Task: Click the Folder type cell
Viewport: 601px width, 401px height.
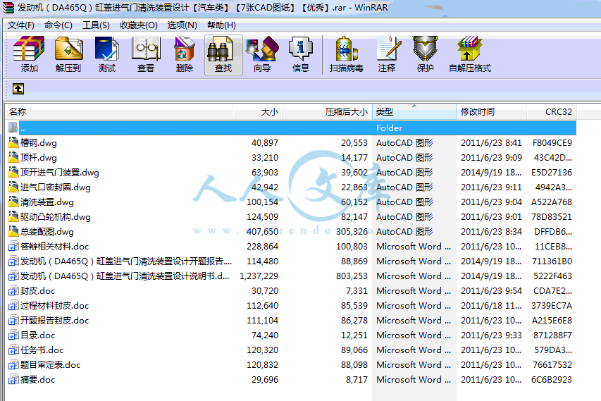Action: [390, 128]
